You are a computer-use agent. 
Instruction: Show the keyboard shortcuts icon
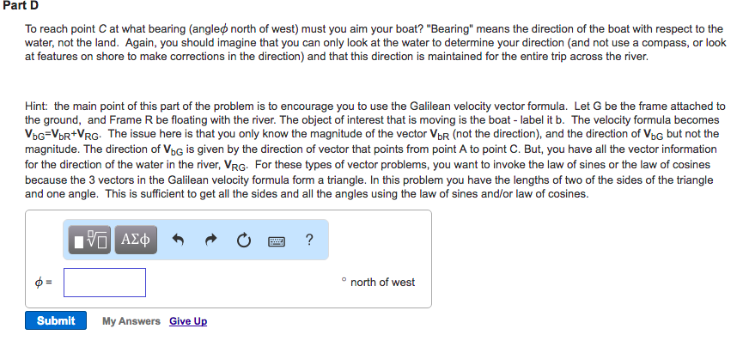(277, 240)
